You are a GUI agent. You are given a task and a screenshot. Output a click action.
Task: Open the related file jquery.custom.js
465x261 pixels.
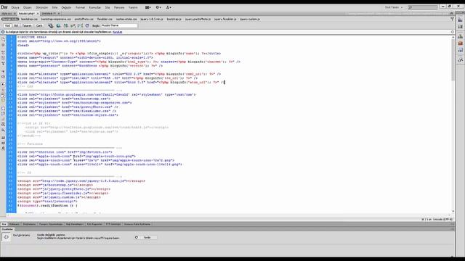coord(250,20)
